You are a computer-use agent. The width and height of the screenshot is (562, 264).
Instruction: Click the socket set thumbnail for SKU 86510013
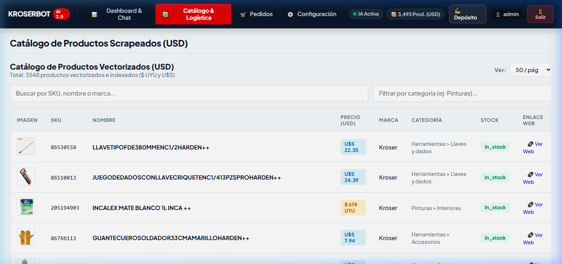click(26, 177)
